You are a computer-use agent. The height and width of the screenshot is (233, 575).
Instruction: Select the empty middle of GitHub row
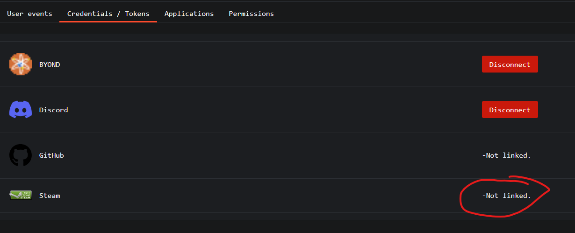coord(271,155)
